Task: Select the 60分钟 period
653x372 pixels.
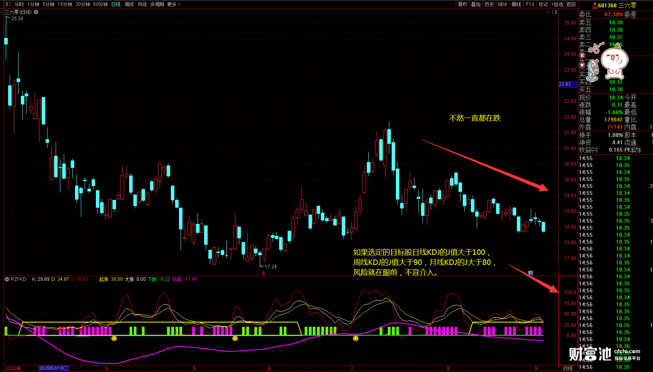Action: pyautogui.click(x=101, y=4)
